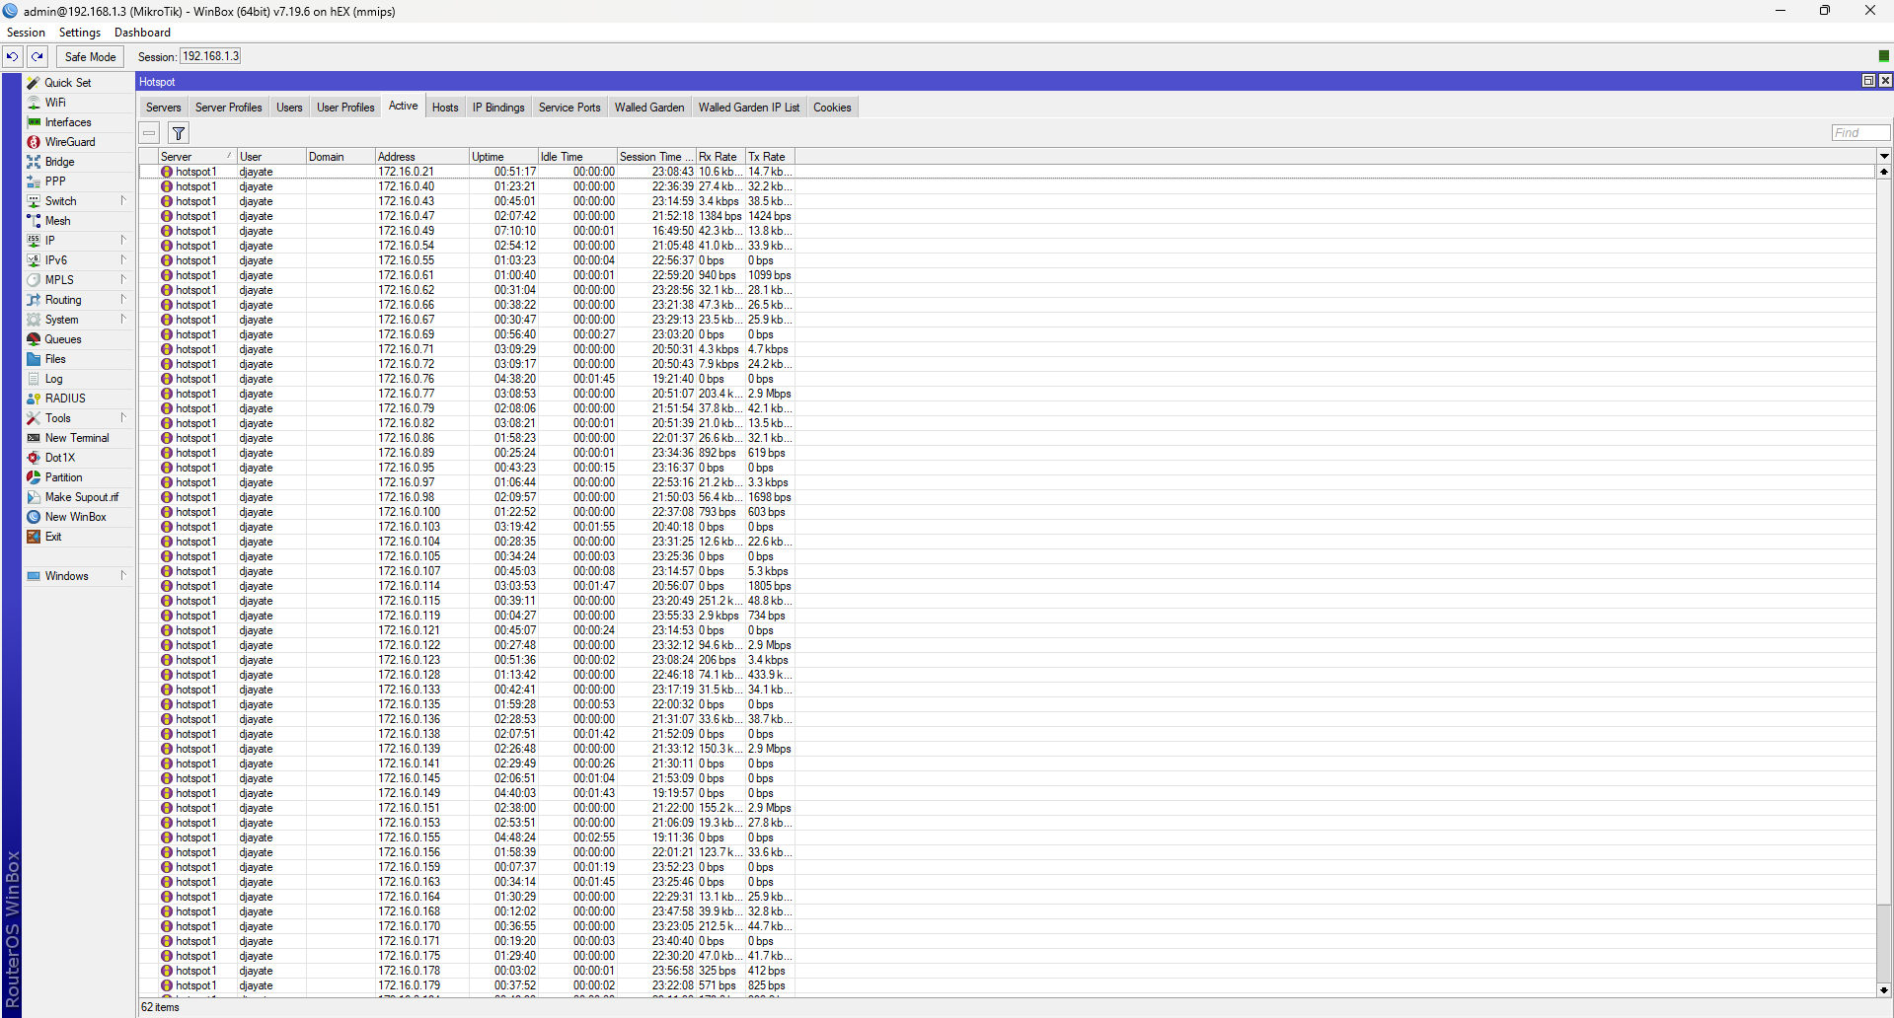Launch New WinBox
Viewport: 1894px width, 1018px height.
coord(75,517)
